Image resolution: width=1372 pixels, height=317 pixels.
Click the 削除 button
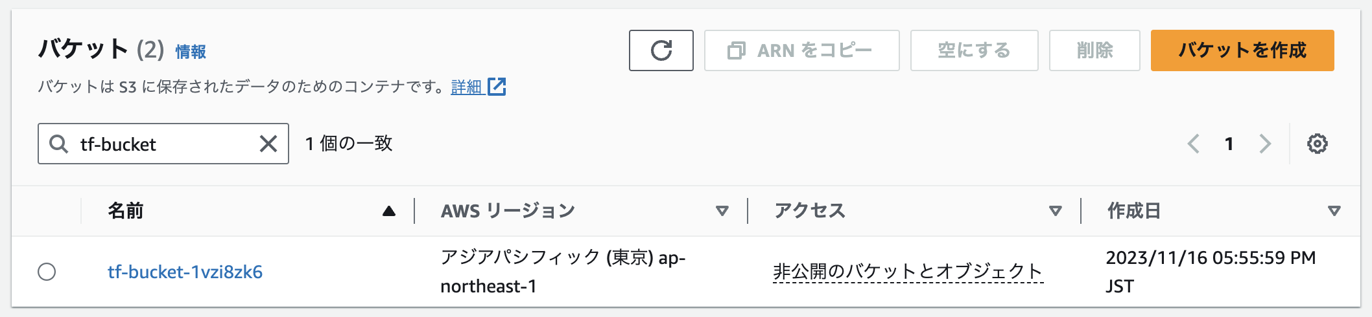click(x=1094, y=50)
